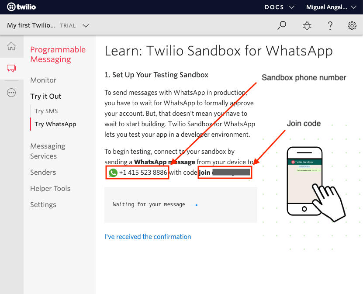Click the Twilio logo
Screen dimensions: 363x294
click(21, 7)
